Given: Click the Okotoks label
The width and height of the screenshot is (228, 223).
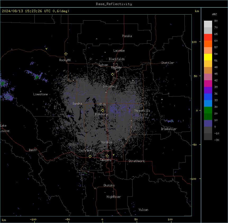Looking at the screenshot, I should [x=109, y=185].
